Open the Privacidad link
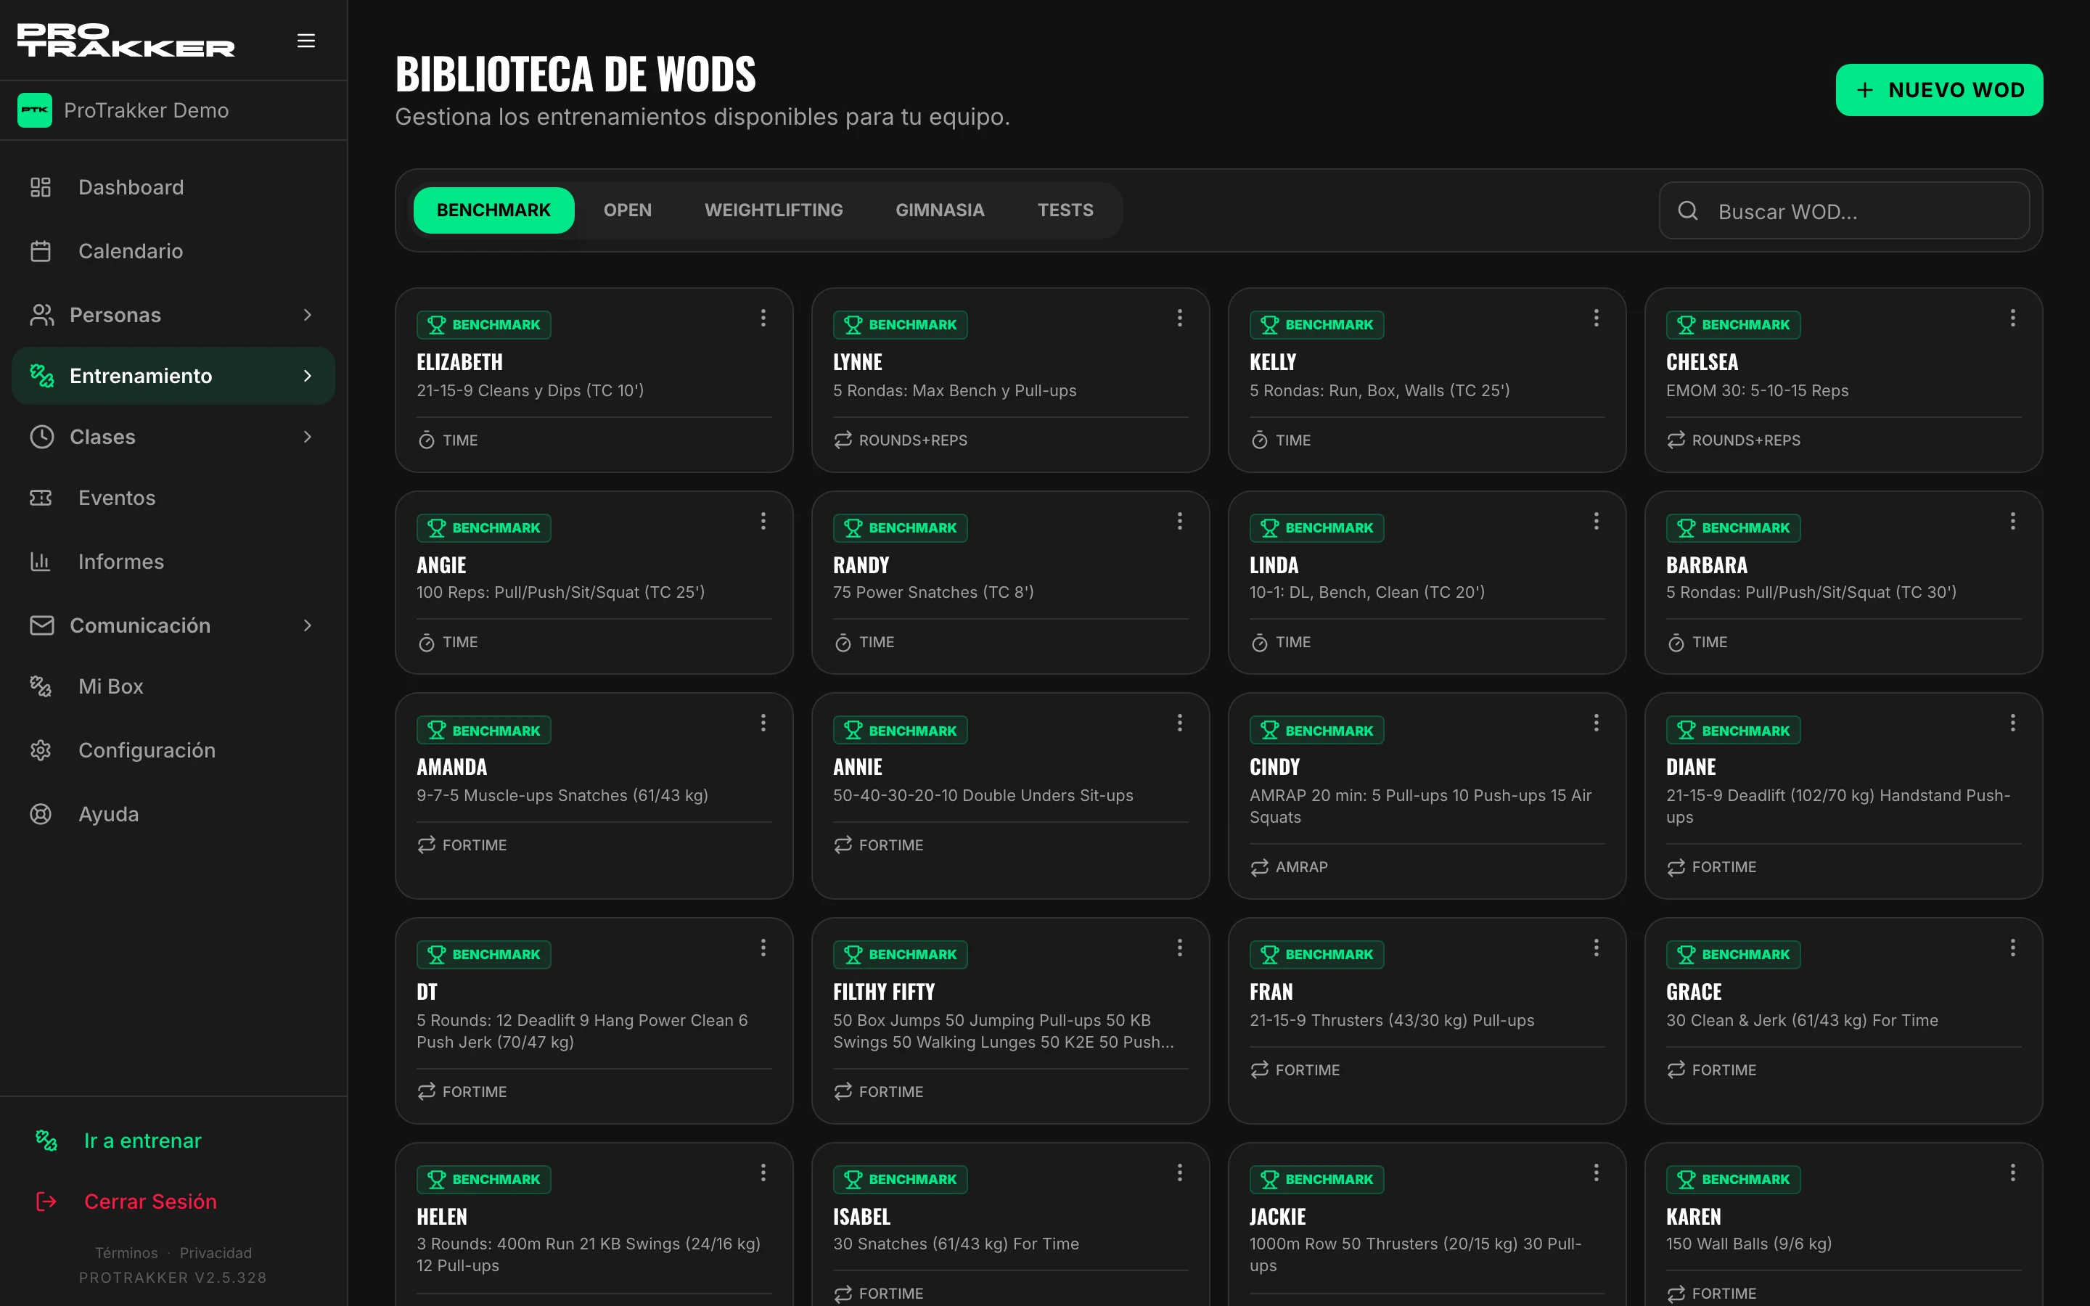The height and width of the screenshot is (1306, 2090). pyautogui.click(x=216, y=1252)
